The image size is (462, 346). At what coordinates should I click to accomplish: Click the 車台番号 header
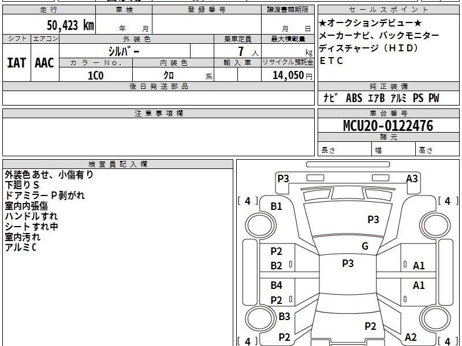(388, 113)
